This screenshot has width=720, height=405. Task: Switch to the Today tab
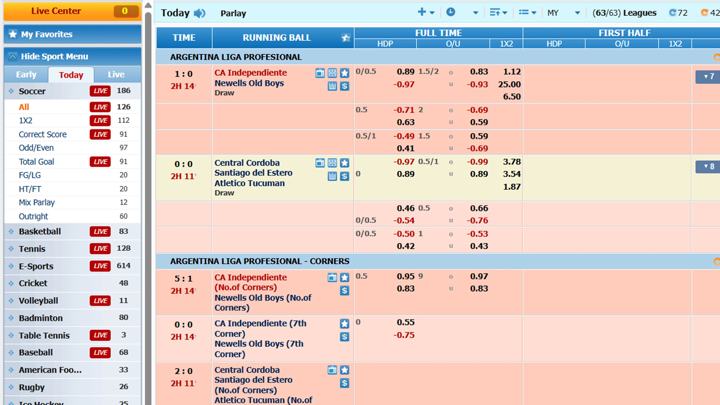click(x=71, y=75)
